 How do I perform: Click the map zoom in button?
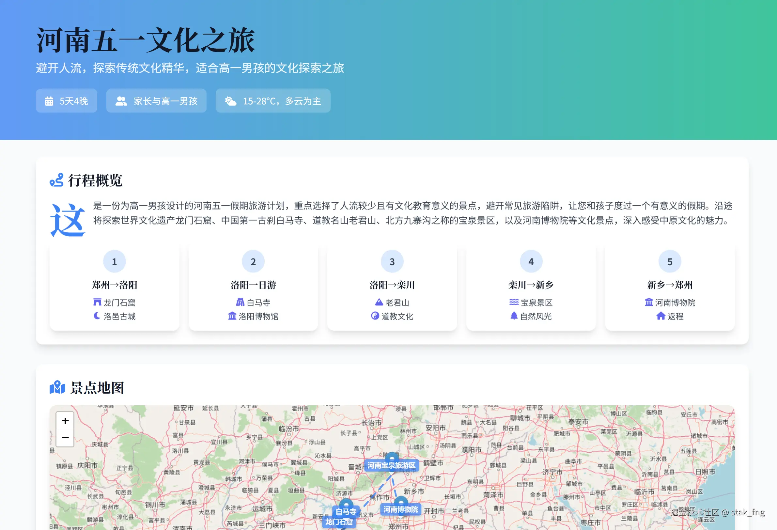coord(65,421)
